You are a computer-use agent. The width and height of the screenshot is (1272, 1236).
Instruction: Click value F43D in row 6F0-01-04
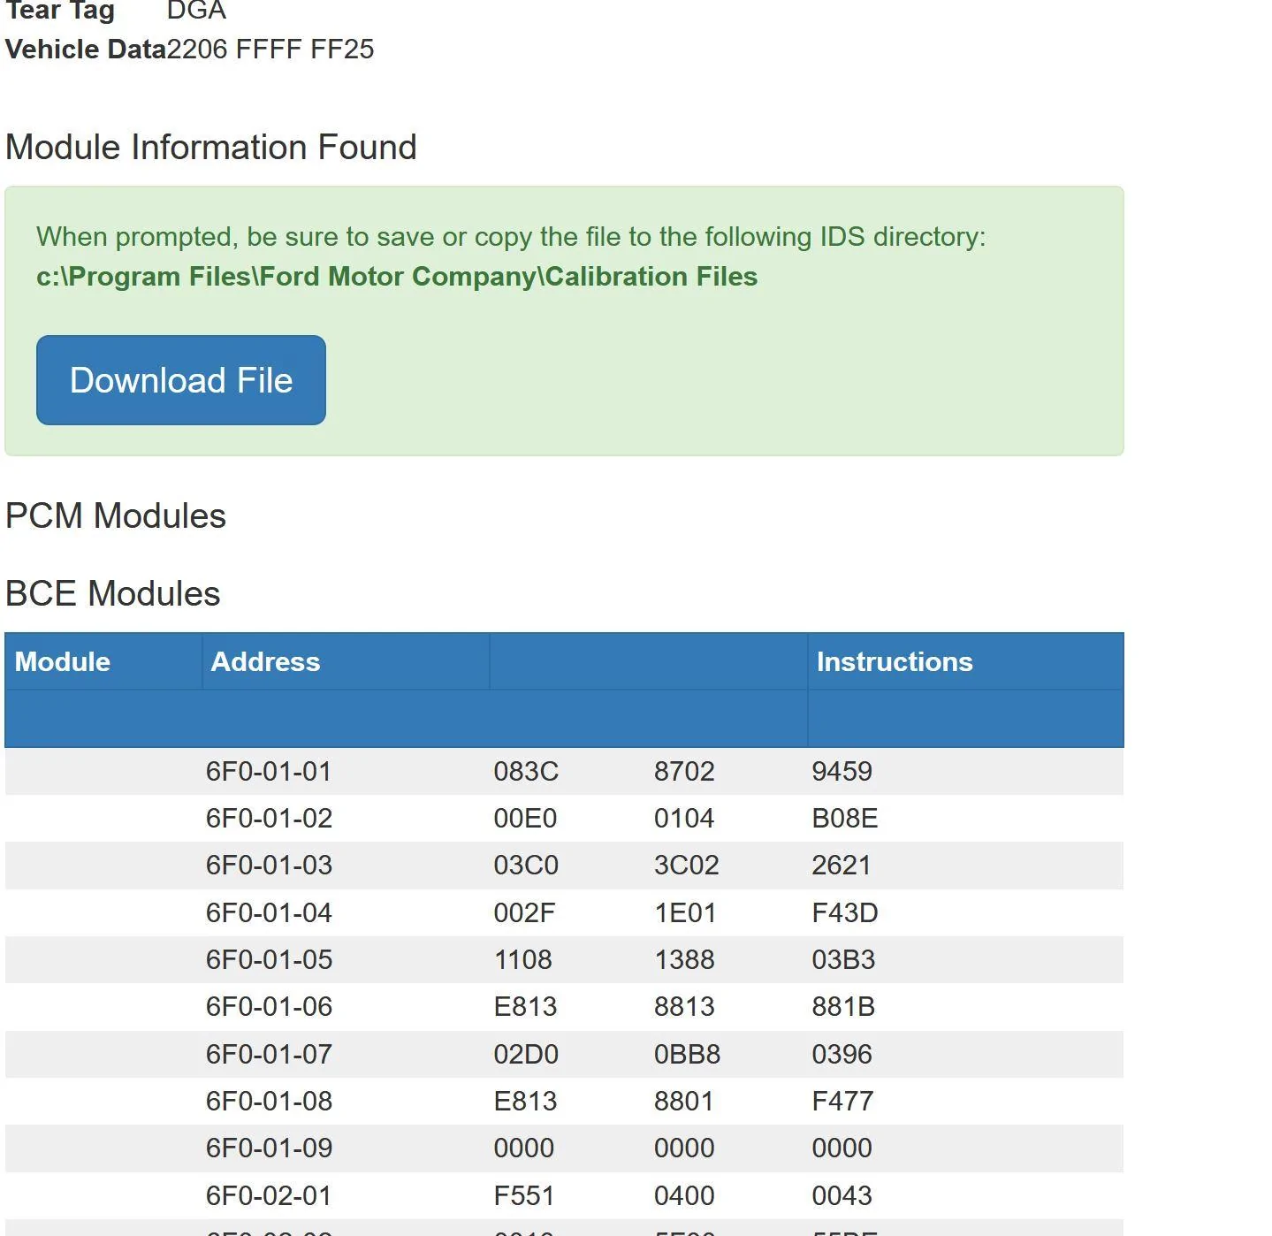pyautogui.click(x=844, y=912)
